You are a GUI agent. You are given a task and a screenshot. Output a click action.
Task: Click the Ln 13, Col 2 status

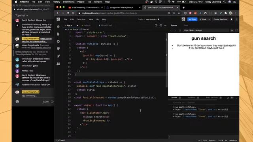(x=202, y=140)
